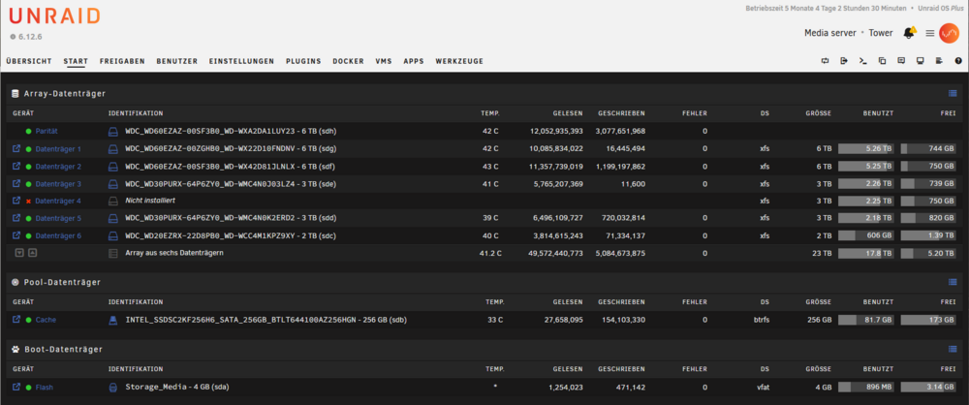Open the BENUTZER tab
The width and height of the screenshot is (969, 405).
coord(176,61)
